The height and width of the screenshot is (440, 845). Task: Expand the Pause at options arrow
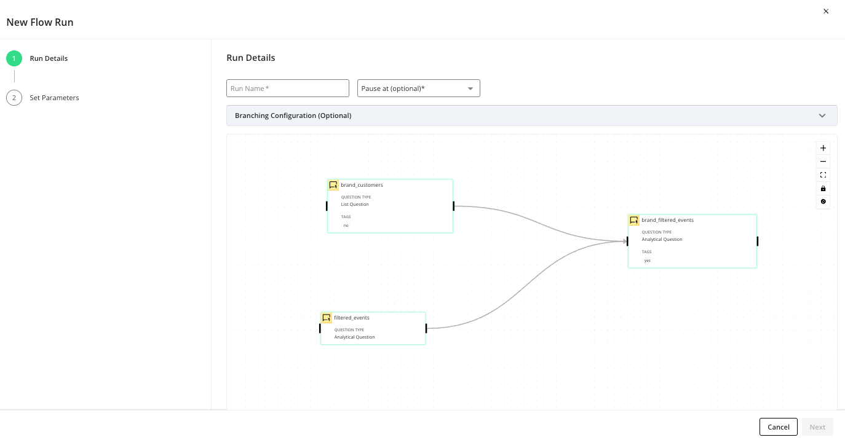coord(470,88)
